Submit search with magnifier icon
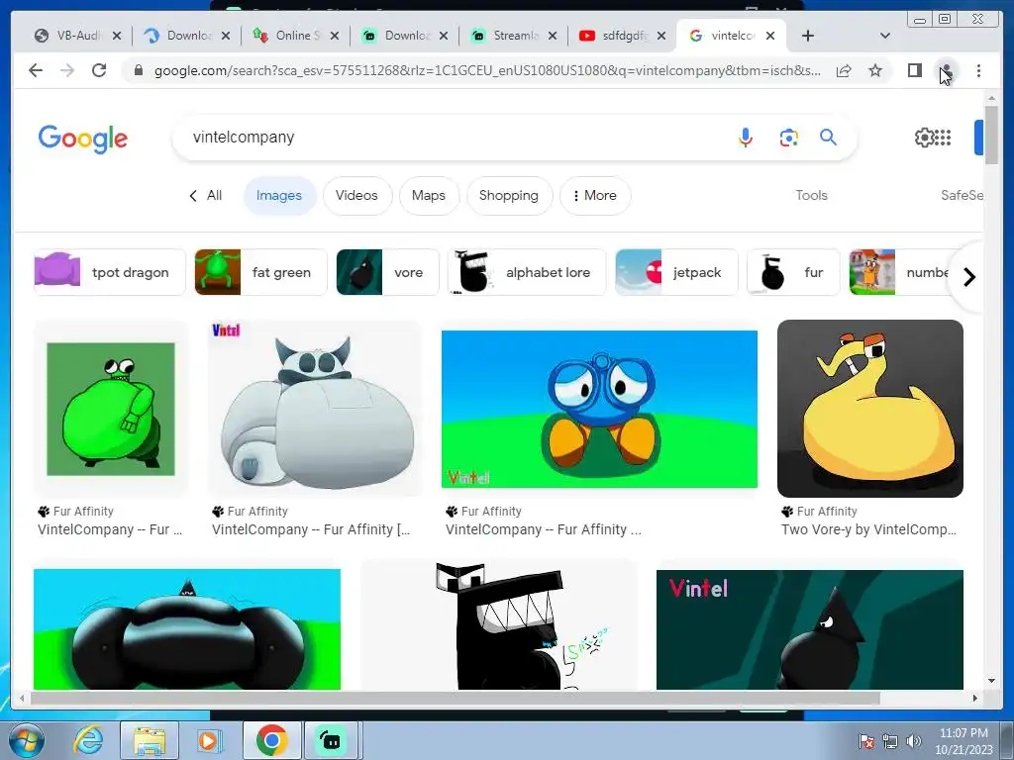The width and height of the screenshot is (1014, 760). click(829, 137)
